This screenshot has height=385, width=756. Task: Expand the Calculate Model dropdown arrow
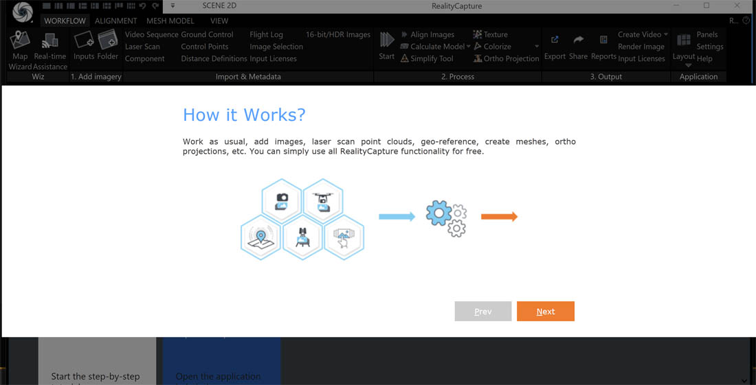[x=468, y=47]
